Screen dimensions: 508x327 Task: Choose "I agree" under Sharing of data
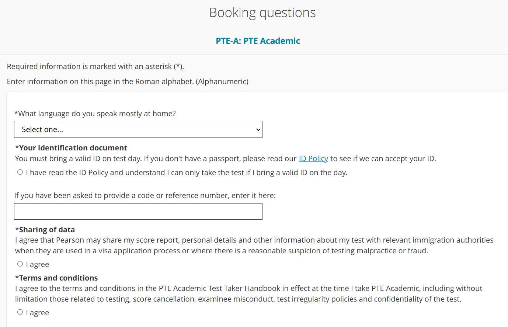tap(20, 264)
